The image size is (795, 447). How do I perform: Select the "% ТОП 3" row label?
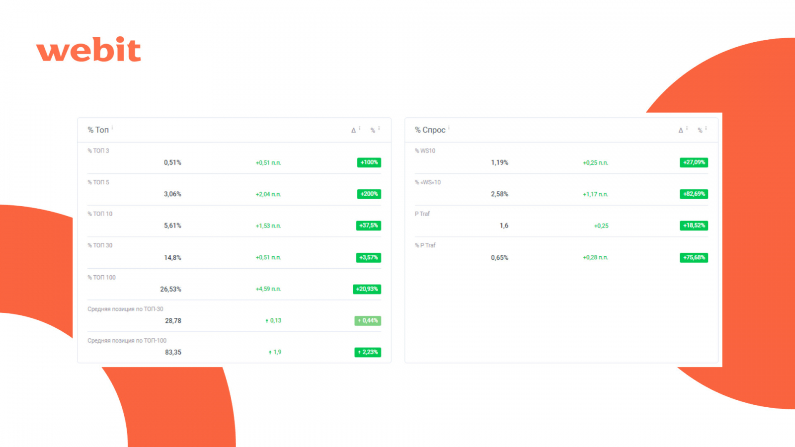(98, 150)
